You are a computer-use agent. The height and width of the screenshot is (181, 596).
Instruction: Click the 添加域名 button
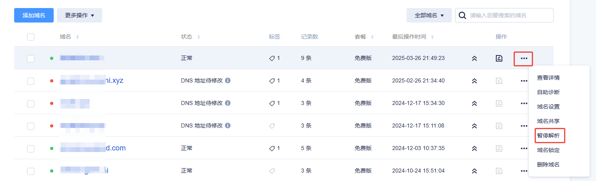pyautogui.click(x=34, y=15)
